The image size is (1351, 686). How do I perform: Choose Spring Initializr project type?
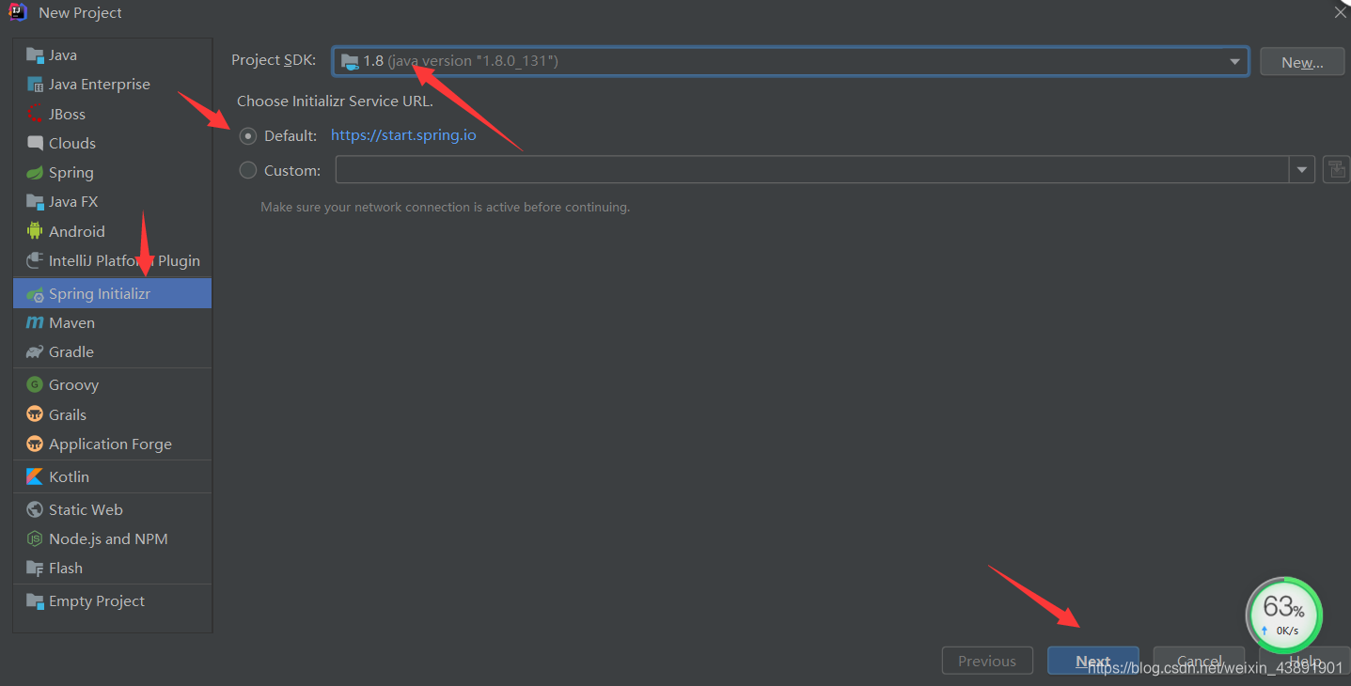(x=113, y=294)
